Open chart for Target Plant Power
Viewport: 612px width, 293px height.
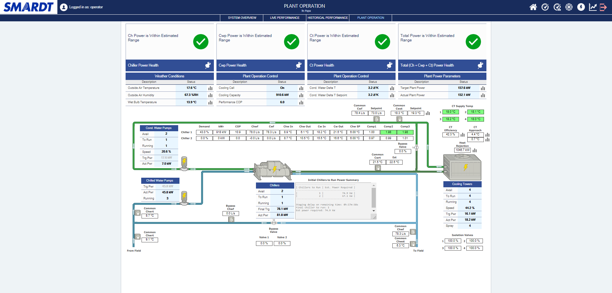click(x=483, y=88)
